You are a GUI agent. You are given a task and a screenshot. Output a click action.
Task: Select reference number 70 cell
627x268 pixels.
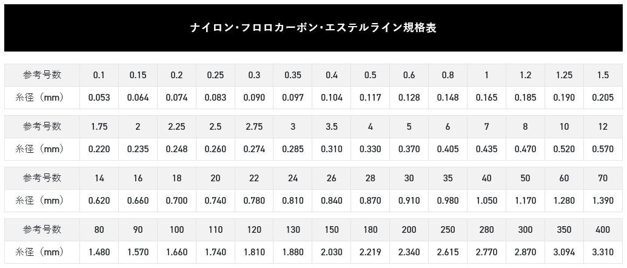coord(603,178)
